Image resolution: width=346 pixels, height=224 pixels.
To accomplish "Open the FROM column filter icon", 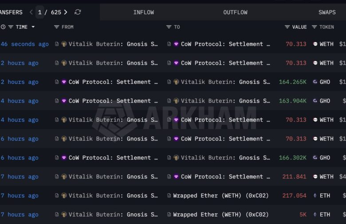I will (x=56, y=27).
